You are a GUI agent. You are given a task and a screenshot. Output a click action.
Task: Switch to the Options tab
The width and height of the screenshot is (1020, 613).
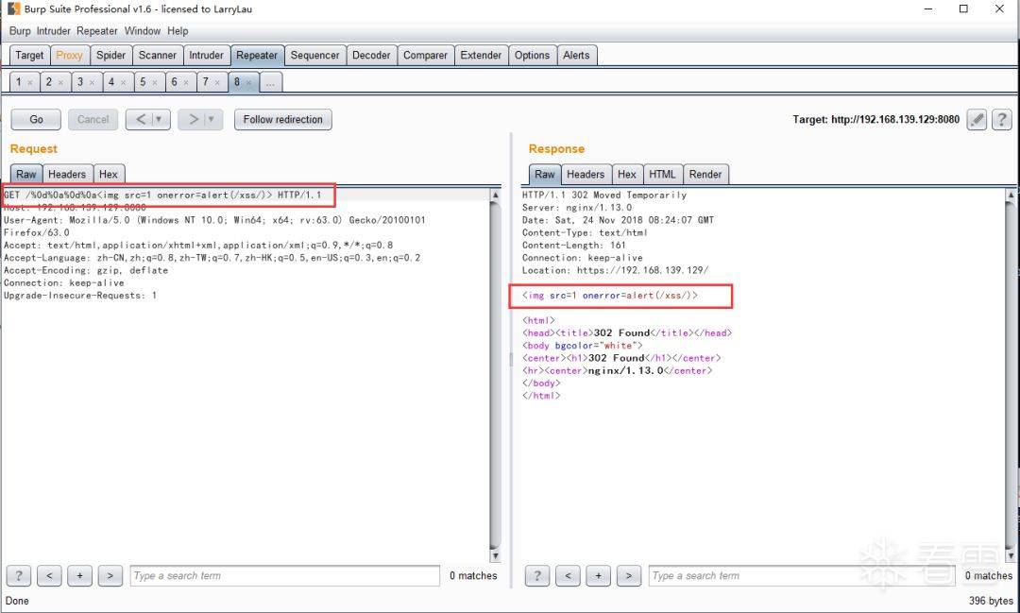(x=532, y=56)
